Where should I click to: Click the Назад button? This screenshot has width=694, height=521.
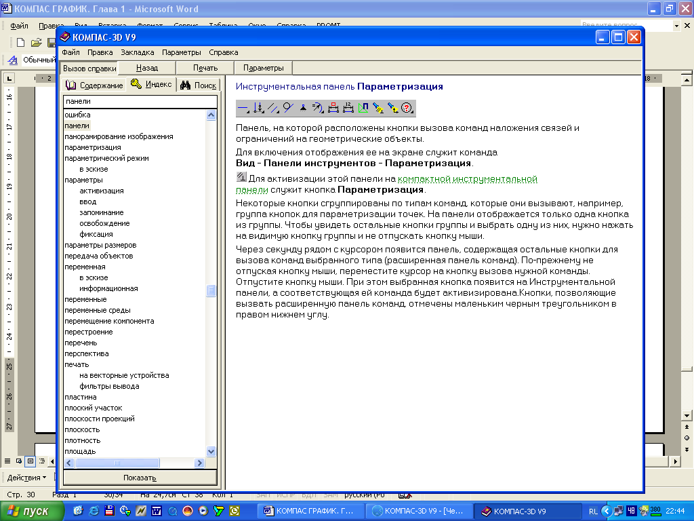(x=147, y=68)
